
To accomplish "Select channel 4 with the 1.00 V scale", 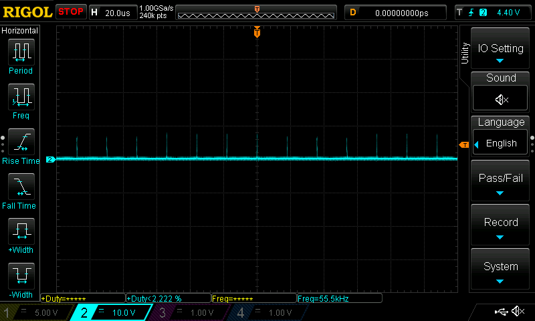I will click(268, 312).
